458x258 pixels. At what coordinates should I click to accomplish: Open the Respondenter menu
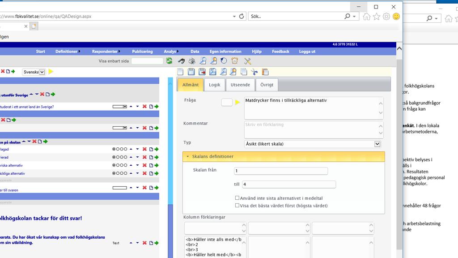(x=106, y=52)
